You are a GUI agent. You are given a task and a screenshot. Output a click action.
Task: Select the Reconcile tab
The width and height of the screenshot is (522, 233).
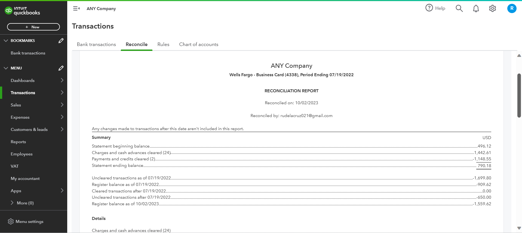[137, 44]
